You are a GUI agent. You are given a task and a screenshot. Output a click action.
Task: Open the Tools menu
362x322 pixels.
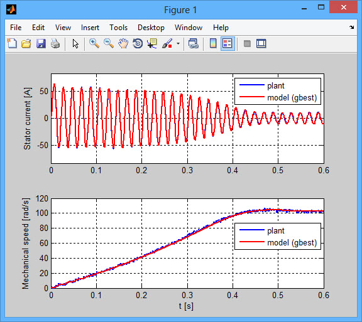click(118, 28)
